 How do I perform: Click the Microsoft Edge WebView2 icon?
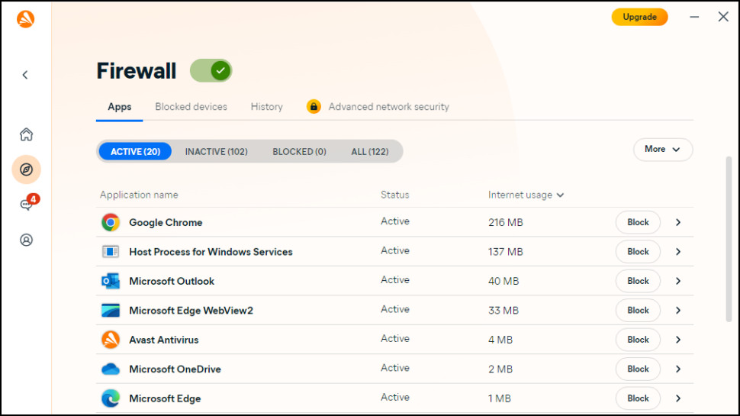coord(111,310)
